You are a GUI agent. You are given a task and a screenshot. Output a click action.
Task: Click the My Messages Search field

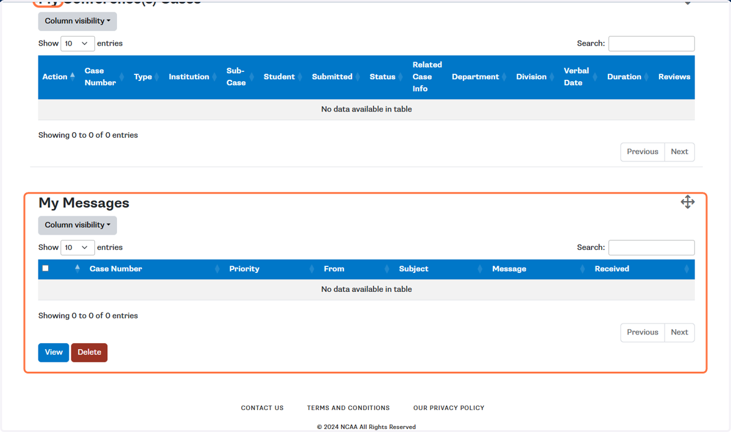651,247
